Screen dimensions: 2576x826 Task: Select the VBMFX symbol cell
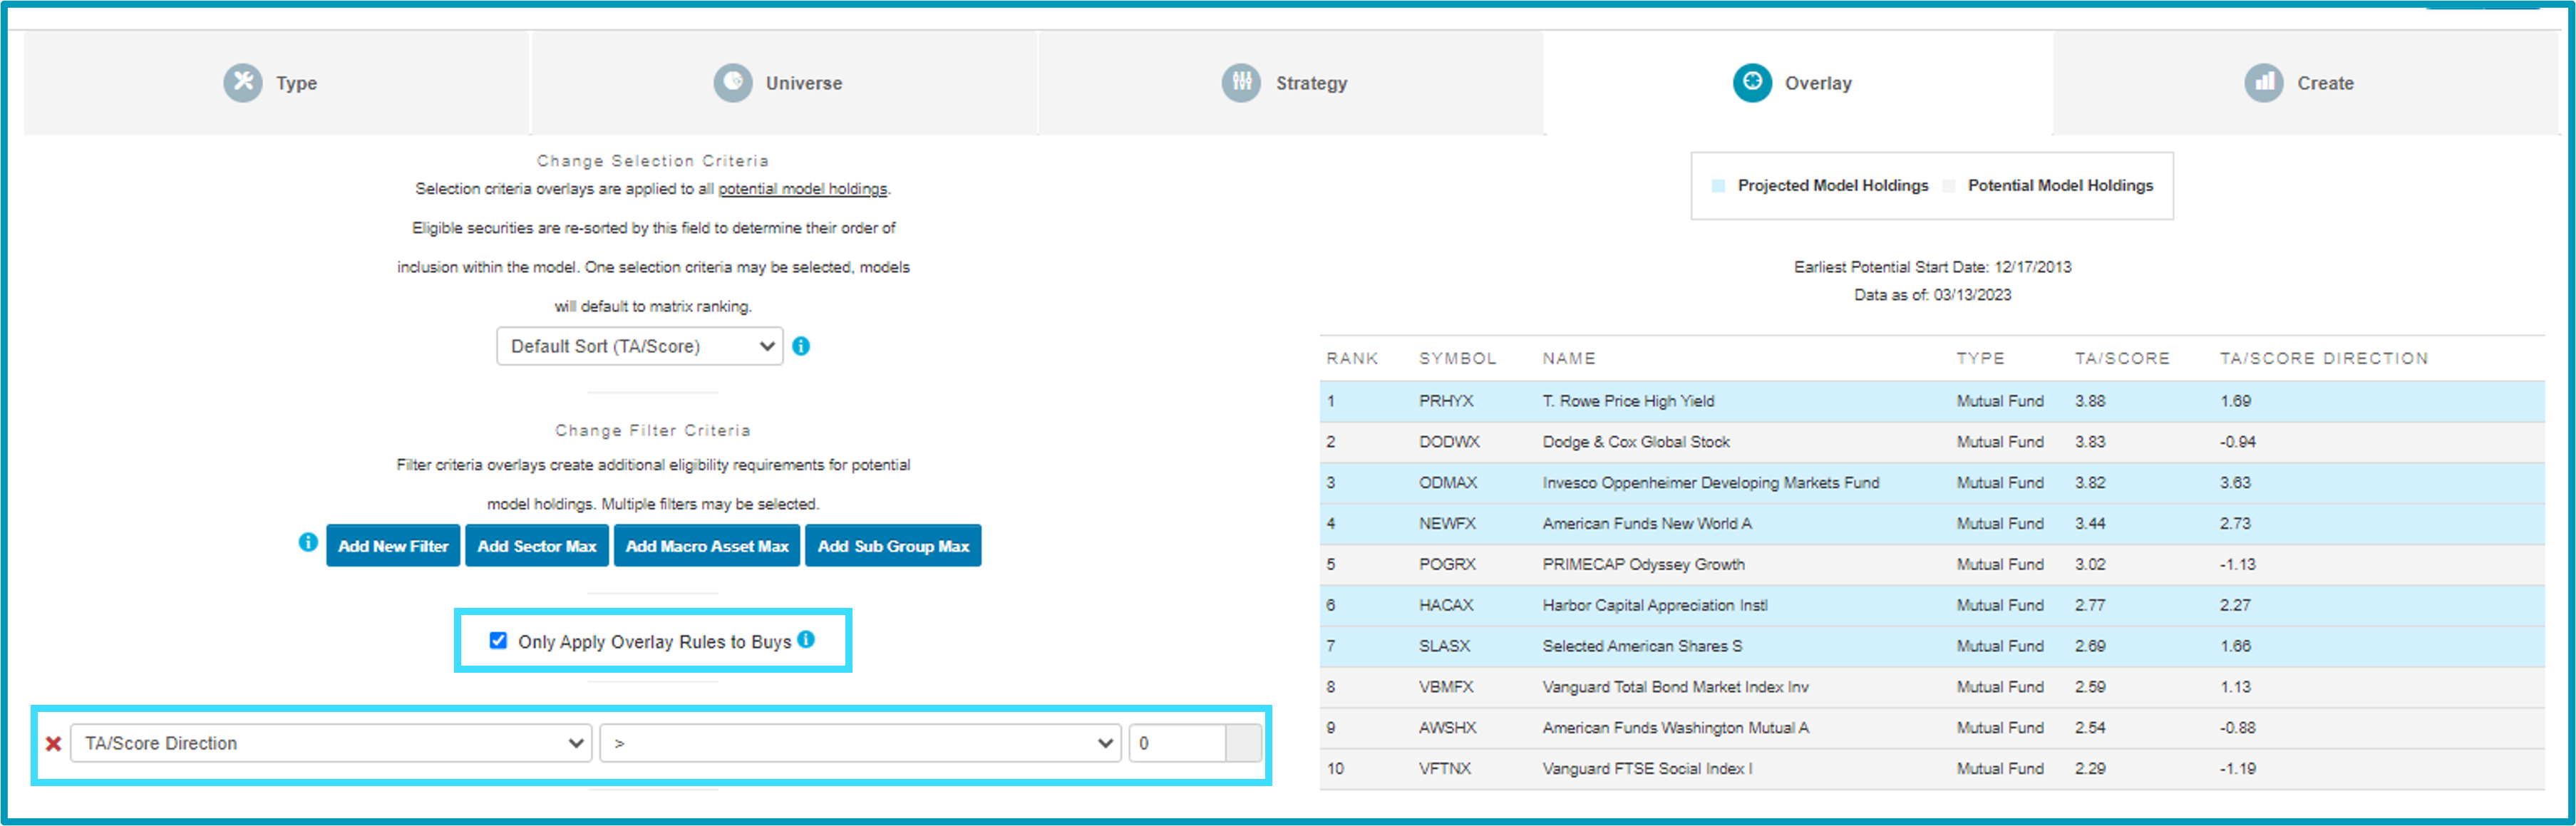[1446, 688]
